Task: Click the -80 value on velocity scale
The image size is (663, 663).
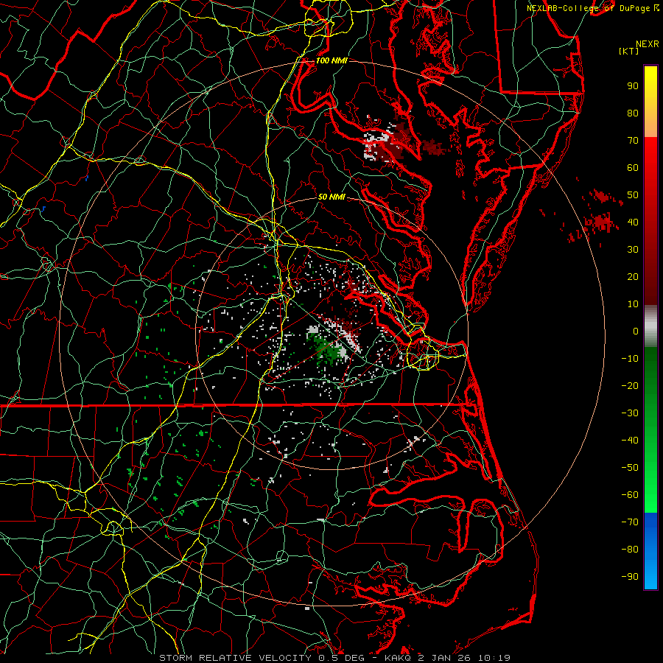Action: click(630, 550)
